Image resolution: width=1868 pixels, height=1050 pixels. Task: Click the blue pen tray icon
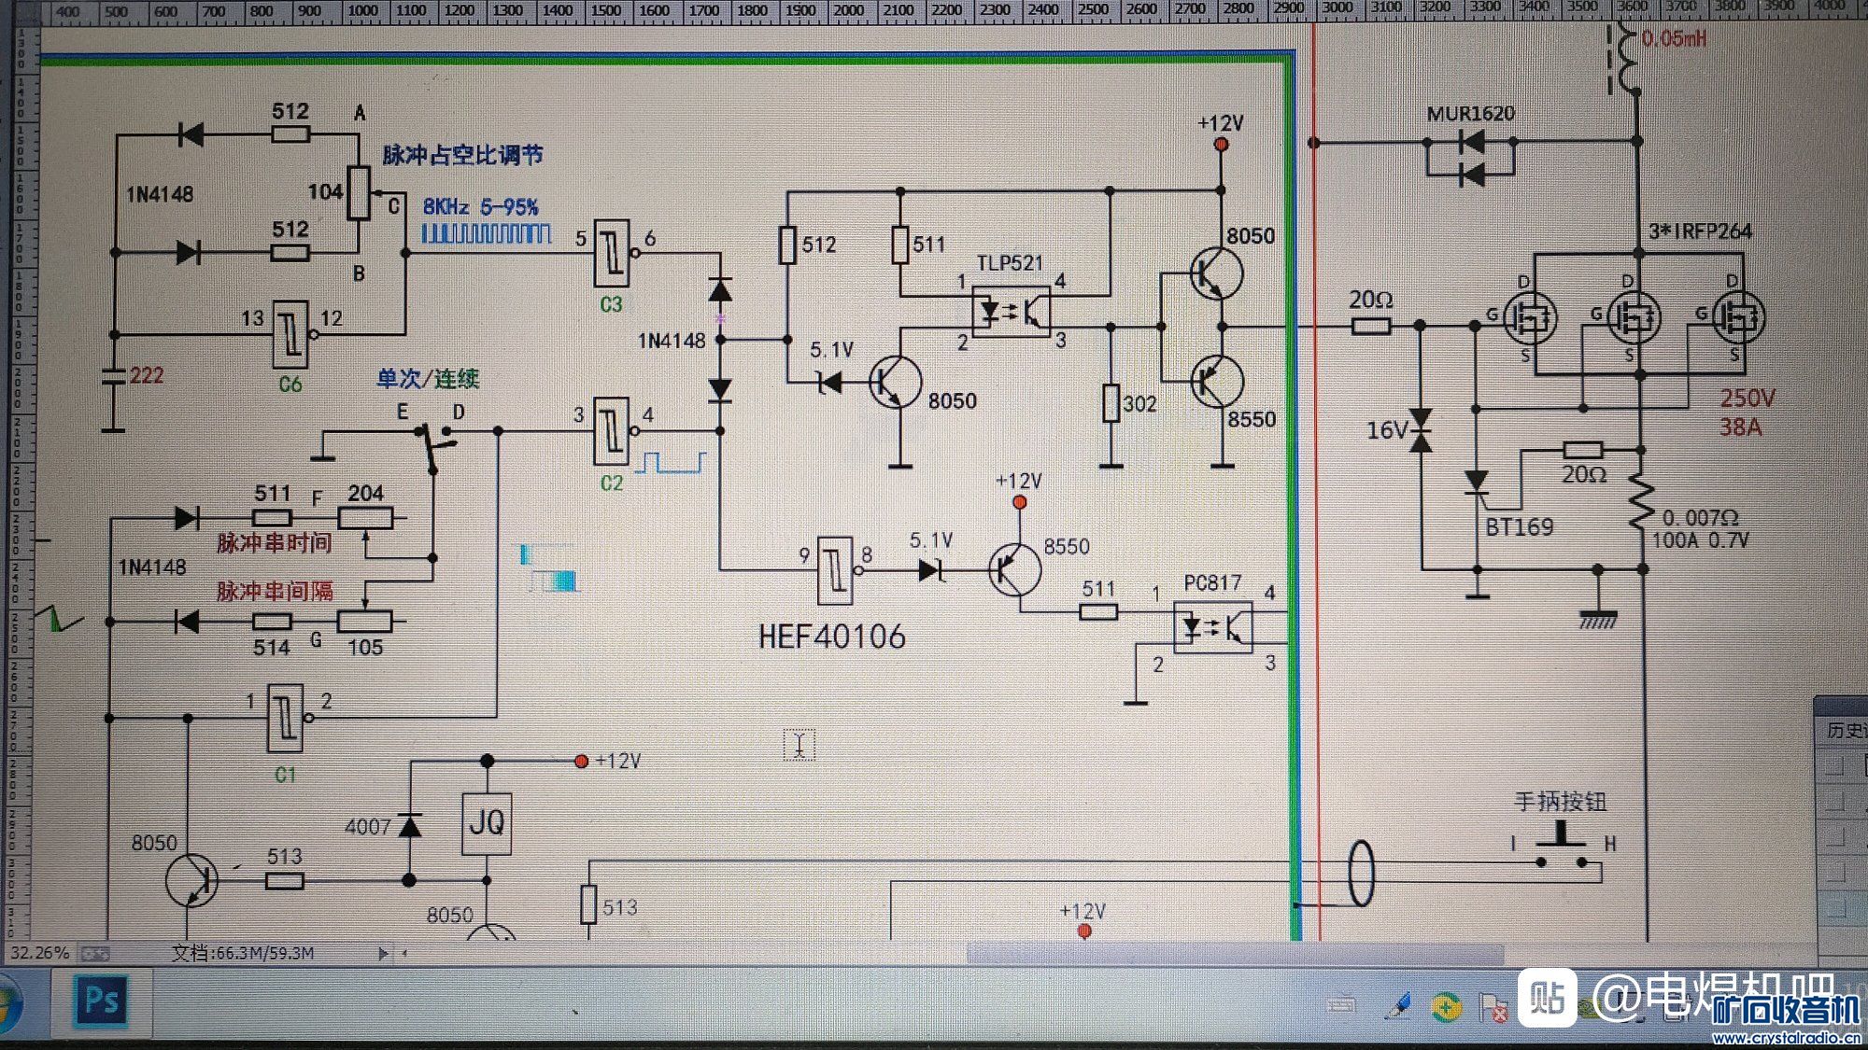tap(1398, 1005)
